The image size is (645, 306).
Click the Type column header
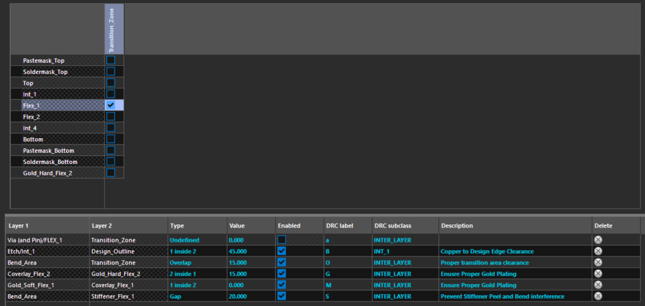coord(197,226)
